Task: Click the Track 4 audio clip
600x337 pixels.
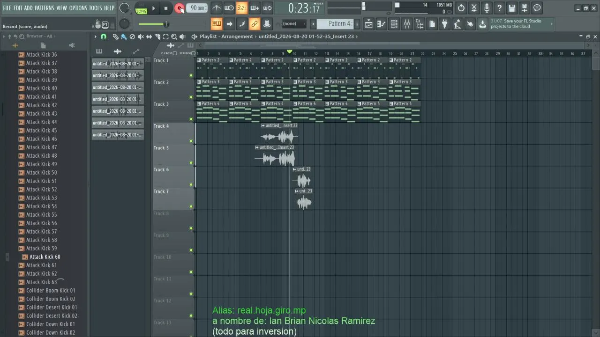Action: [279, 134]
